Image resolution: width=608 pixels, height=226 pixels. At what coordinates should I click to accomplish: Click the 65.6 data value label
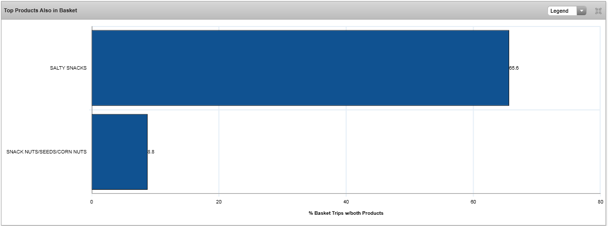click(x=514, y=68)
